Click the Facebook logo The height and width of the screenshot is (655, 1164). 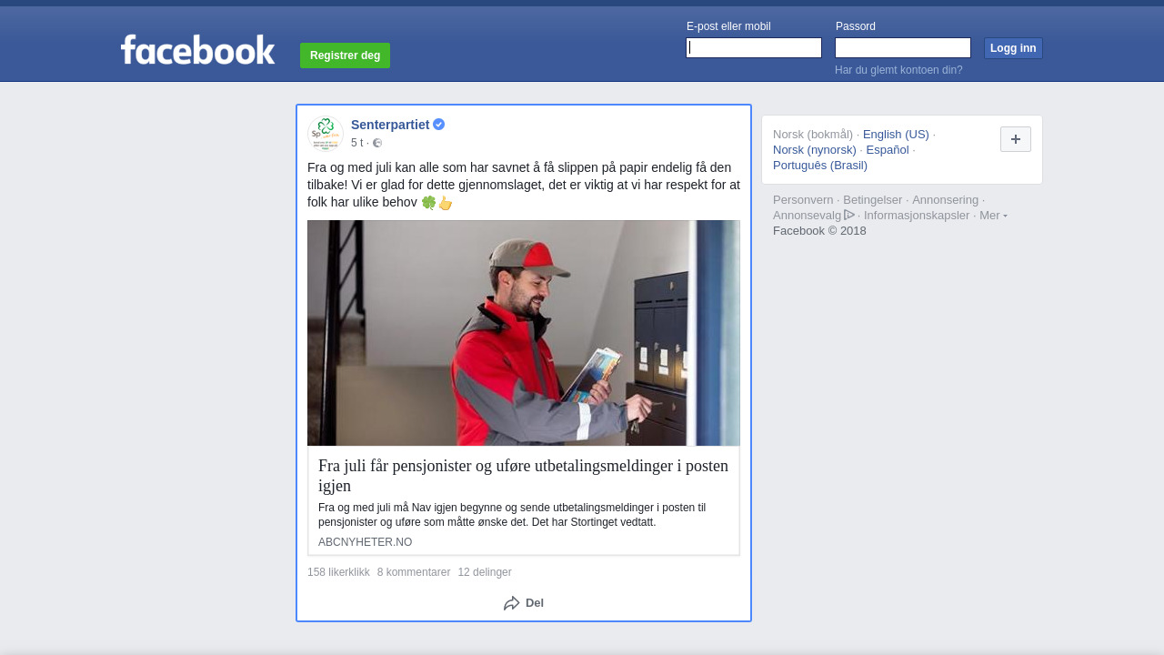pyautogui.click(x=197, y=50)
